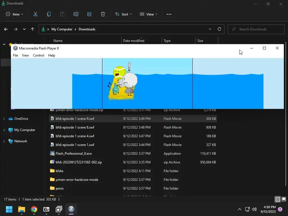Viewport: 288px width, 216px height.
Task: Click the Flash_Professional_8.exe file icon
Action: click(x=52, y=153)
